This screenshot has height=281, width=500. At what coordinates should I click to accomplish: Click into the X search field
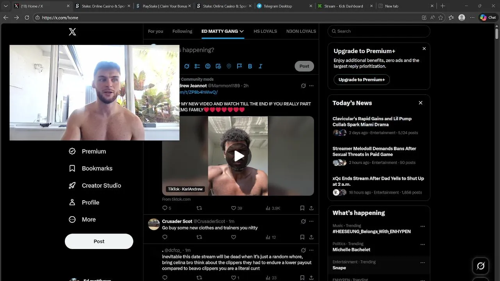click(379, 31)
